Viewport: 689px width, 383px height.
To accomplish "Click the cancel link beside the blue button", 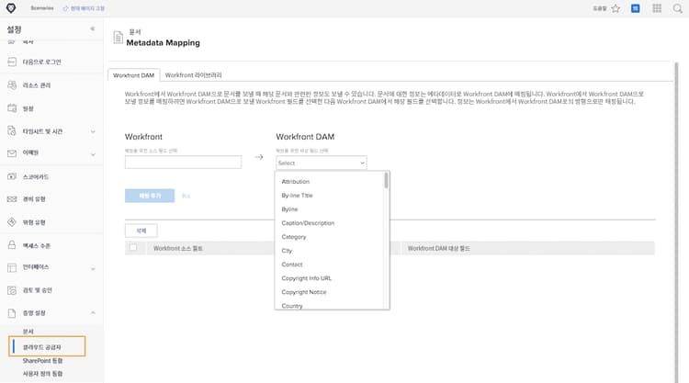I will point(186,196).
